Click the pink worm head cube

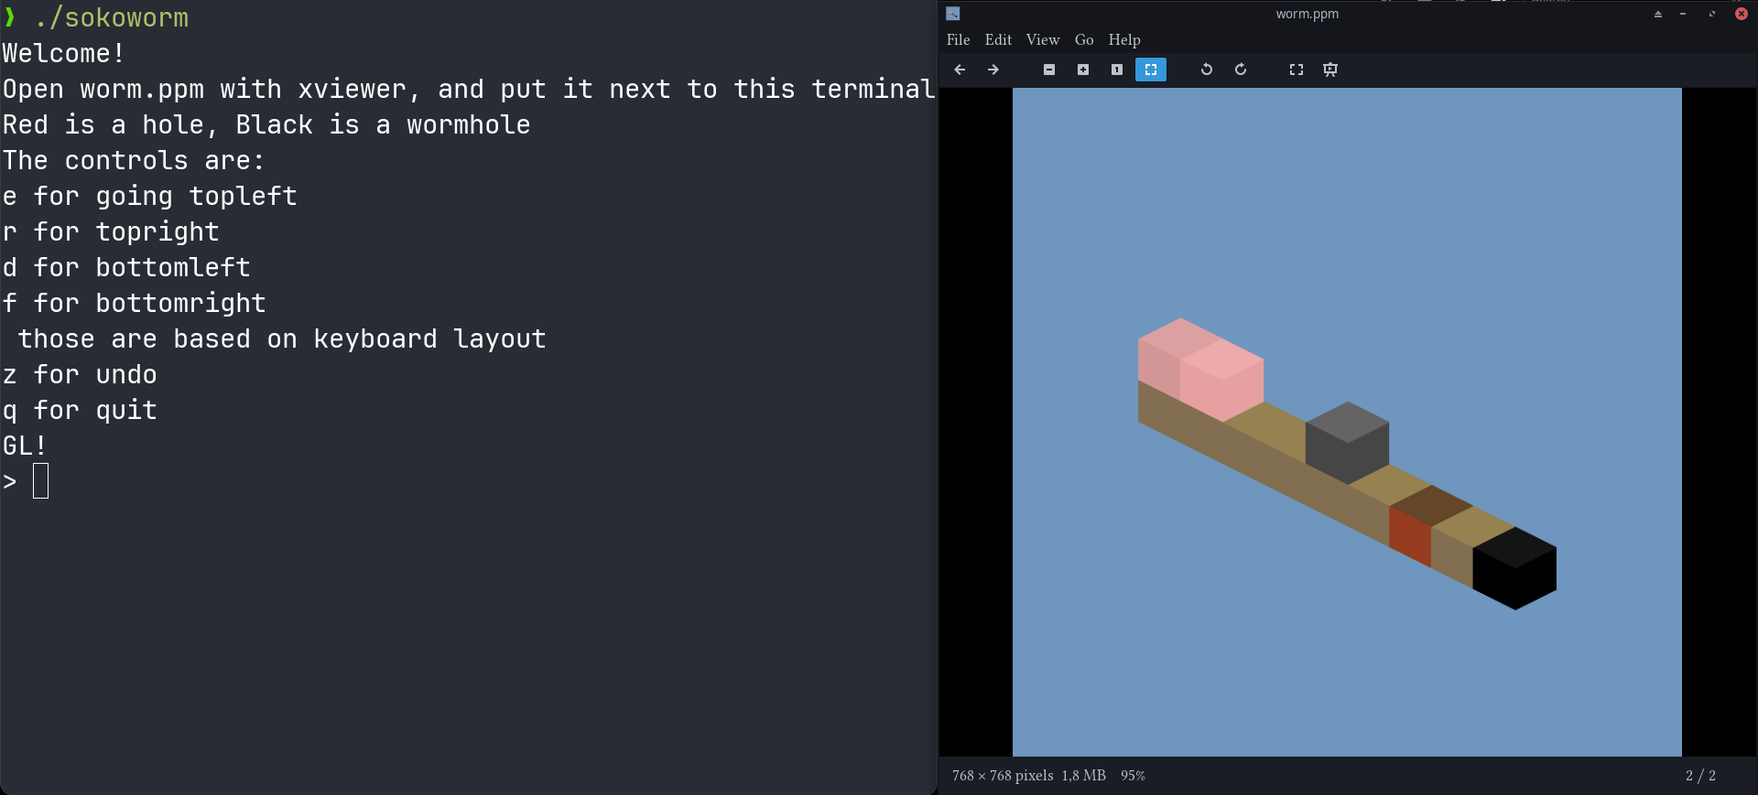(1221, 380)
